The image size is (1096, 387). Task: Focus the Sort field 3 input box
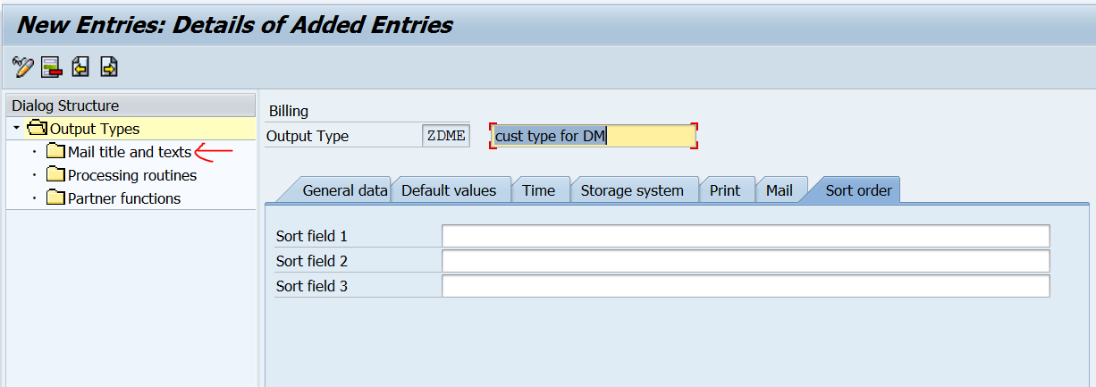point(746,286)
